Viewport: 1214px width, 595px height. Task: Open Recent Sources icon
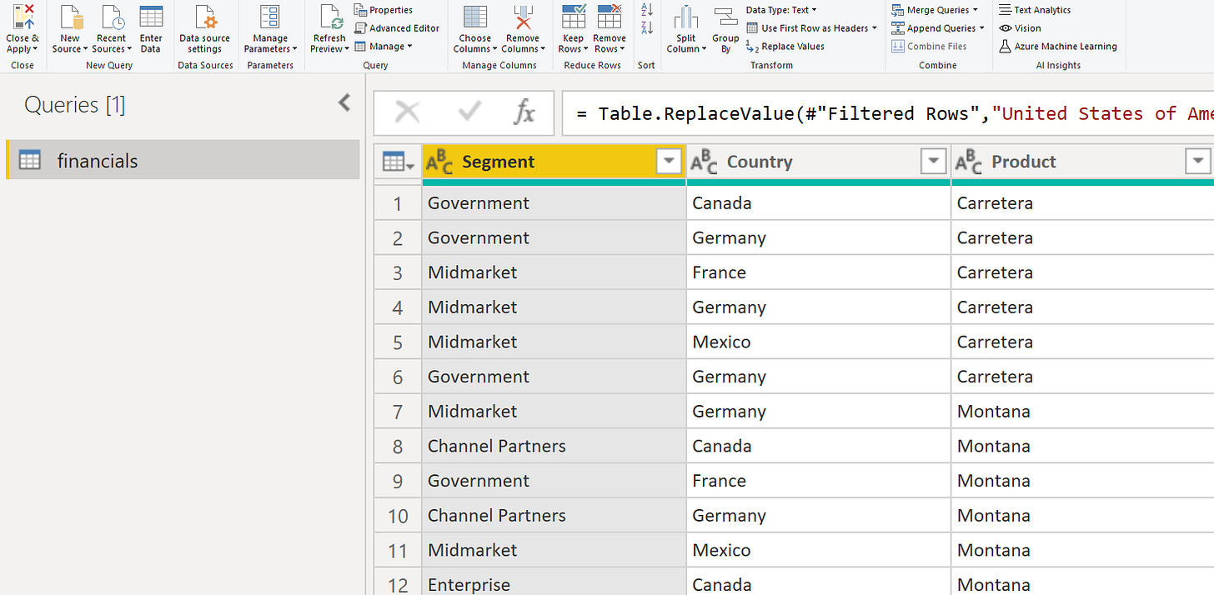[111, 17]
